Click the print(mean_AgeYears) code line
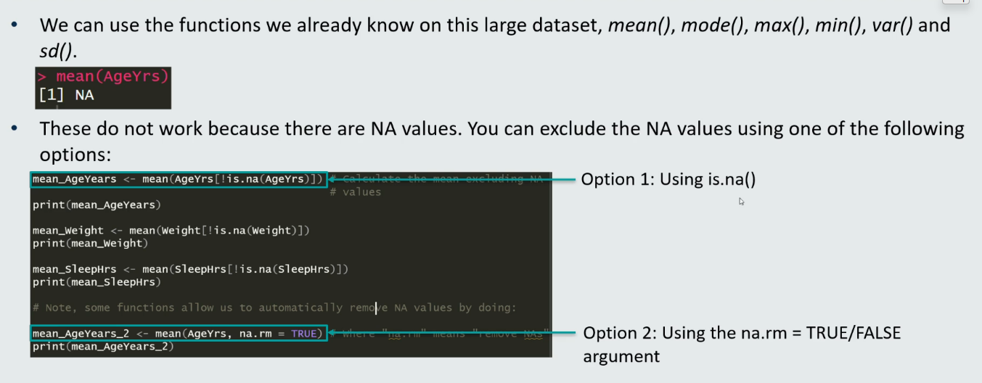 pyautogui.click(x=97, y=205)
